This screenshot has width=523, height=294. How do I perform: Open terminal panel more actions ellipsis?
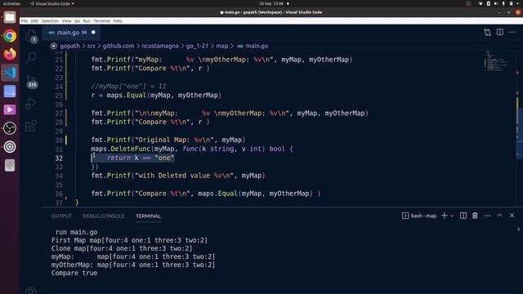(487, 216)
